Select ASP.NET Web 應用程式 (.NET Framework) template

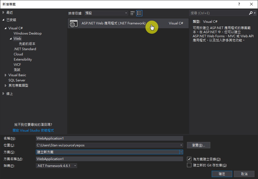(x=128, y=23)
